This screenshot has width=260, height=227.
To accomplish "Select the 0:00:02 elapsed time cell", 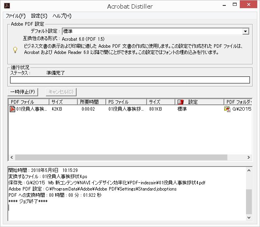I will [88, 109].
